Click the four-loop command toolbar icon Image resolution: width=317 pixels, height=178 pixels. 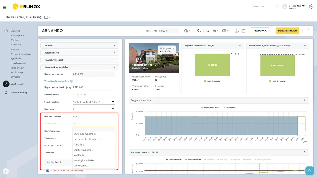[208, 31]
